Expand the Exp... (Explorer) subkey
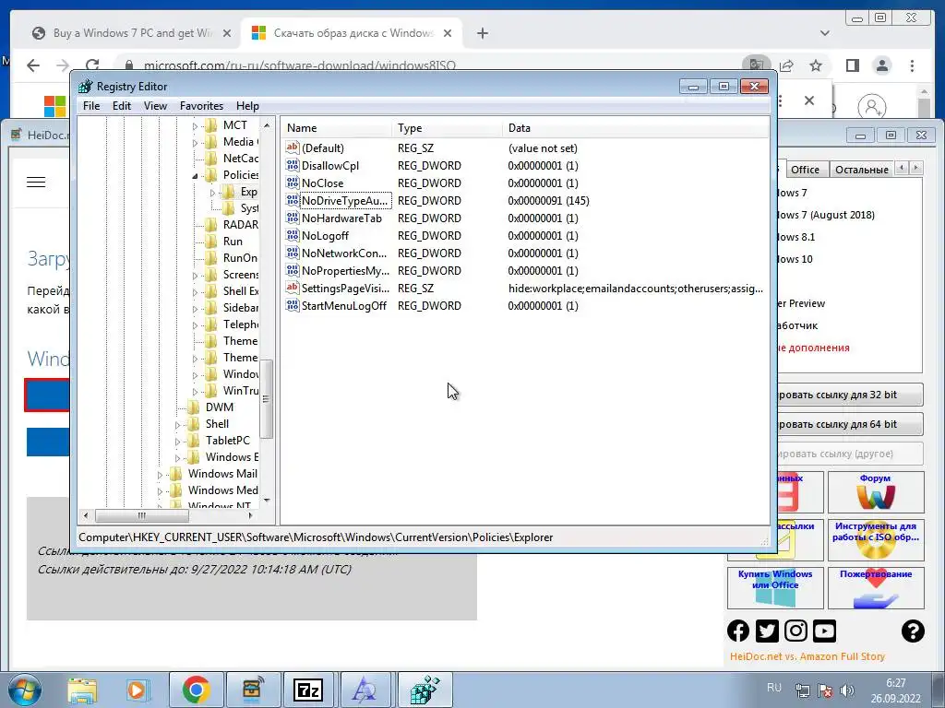945x708 pixels. tap(212, 193)
